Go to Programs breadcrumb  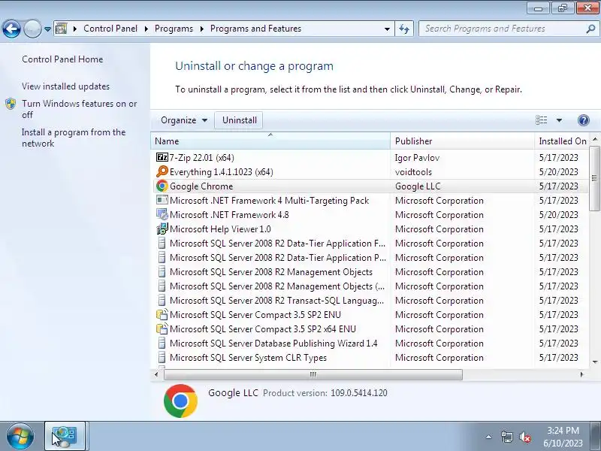point(174,29)
